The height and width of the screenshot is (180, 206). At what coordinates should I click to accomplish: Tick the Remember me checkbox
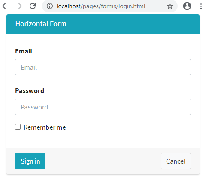[x=18, y=127]
